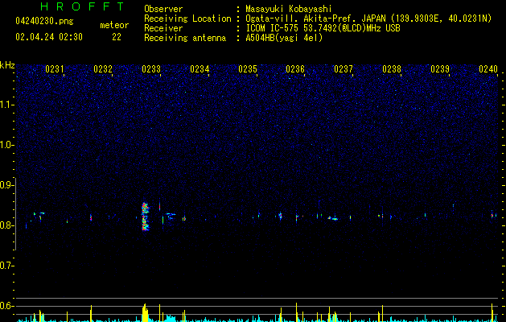
Task: Click the 1.1 kHz axis label
Action: [6, 105]
